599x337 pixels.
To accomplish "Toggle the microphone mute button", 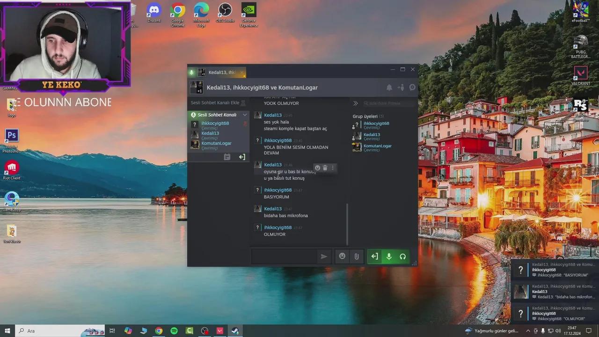I will 388,256.
